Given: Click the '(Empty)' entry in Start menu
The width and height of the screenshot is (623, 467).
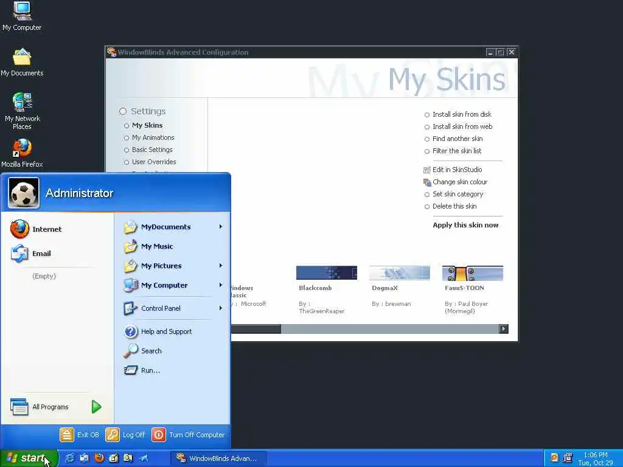Looking at the screenshot, I should click(x=44, y=277).
